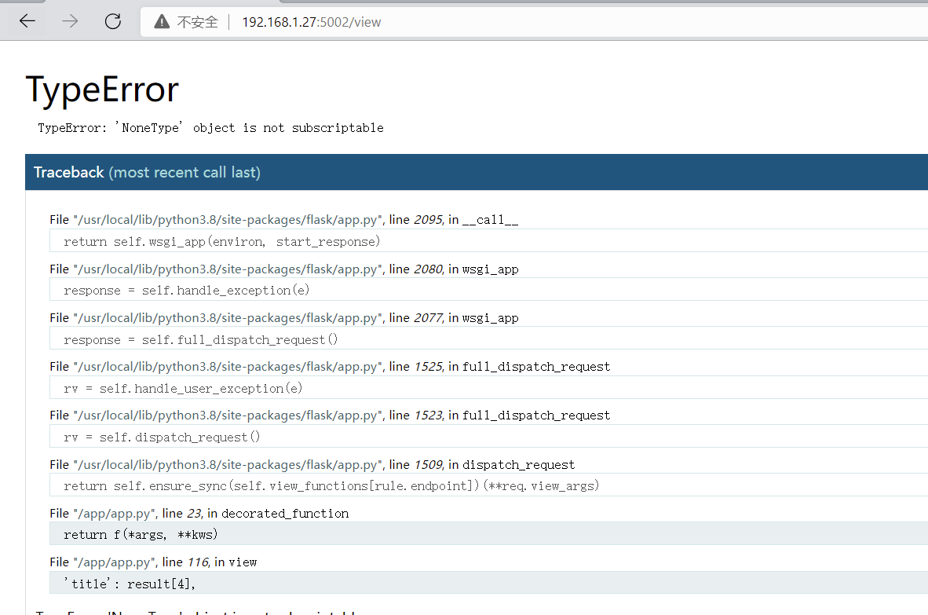Viewport: 928px width, 615px height.
Task: Open frame line 1523 in full_dispatch_request
Action: tap(330, 415)
